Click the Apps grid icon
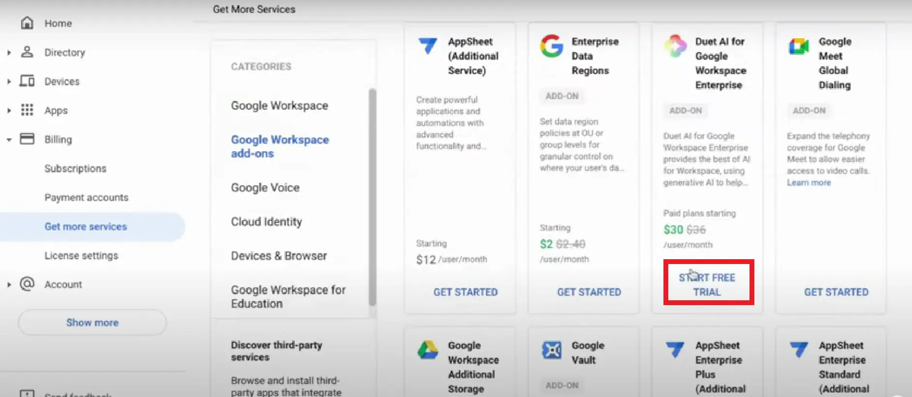The image size is (912, 397). click(x=27, y=110)
